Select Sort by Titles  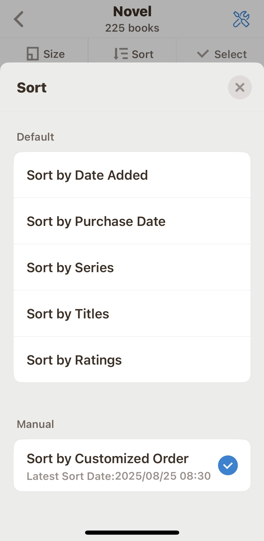pyautogui.click(x=68, y=314)
